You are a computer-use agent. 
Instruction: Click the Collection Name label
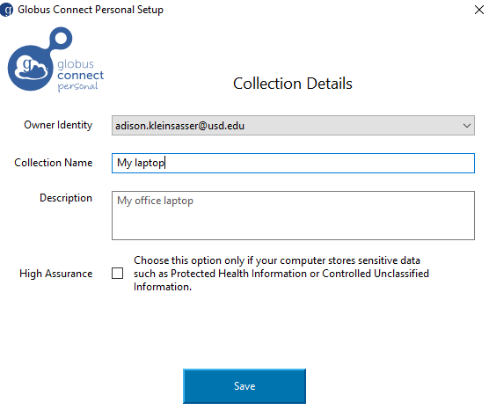54,163
